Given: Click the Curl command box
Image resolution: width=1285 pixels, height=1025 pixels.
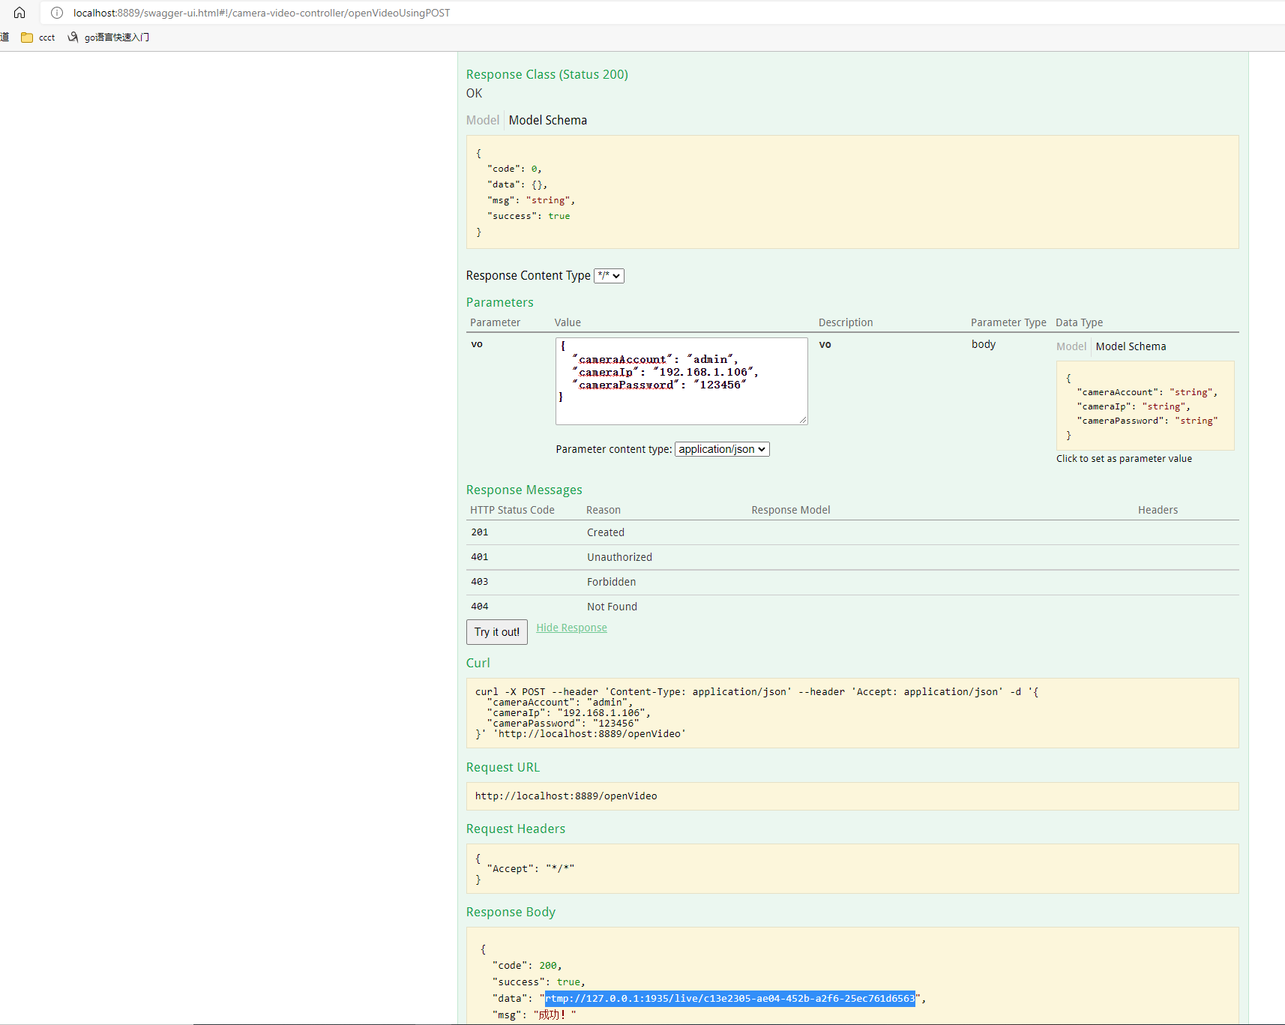Looking at the screenshot, I should (852, 713).
